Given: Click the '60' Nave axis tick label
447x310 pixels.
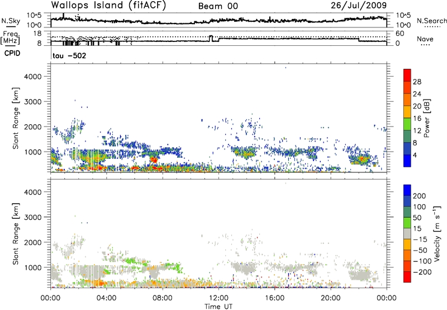Looking at the screenshot, I should pyautogui.click(x=400, y=34).
